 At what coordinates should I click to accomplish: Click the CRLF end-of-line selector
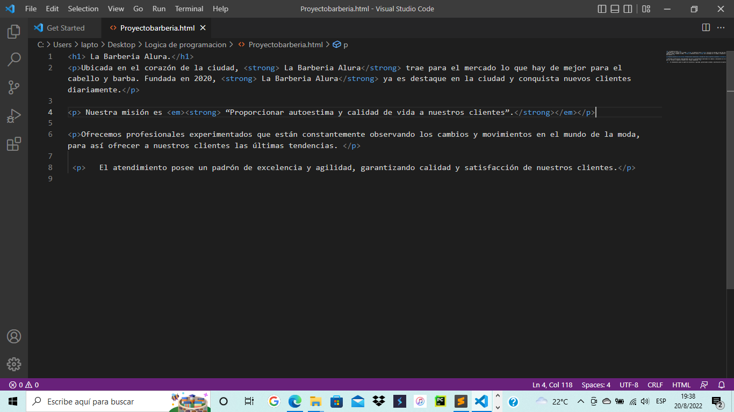tap(655, 385)
